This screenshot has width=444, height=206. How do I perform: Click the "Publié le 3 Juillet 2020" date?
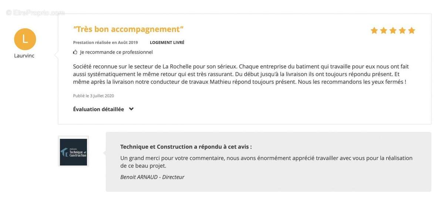point(94,96)
